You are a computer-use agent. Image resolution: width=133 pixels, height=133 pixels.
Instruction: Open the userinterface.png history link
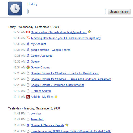coord(71,131)
